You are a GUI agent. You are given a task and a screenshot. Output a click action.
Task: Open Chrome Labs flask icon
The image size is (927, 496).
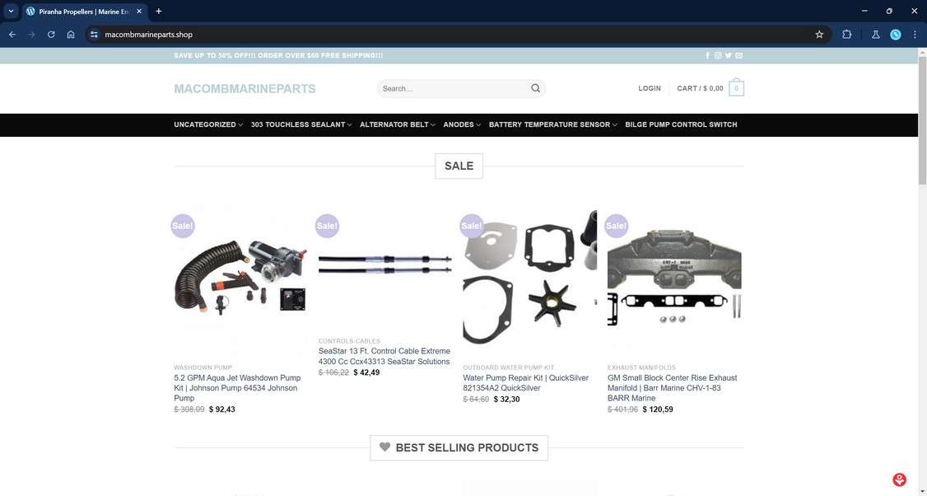876,35
